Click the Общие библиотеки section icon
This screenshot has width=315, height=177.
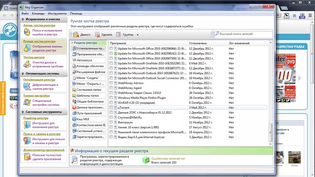pos(74,102)
